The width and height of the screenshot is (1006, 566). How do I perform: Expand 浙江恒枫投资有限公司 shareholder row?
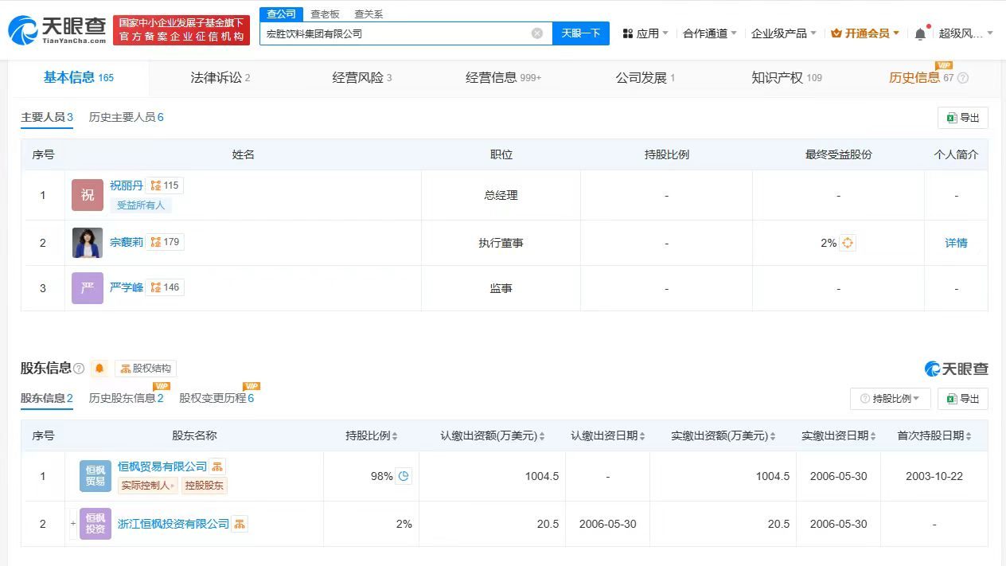72,524
